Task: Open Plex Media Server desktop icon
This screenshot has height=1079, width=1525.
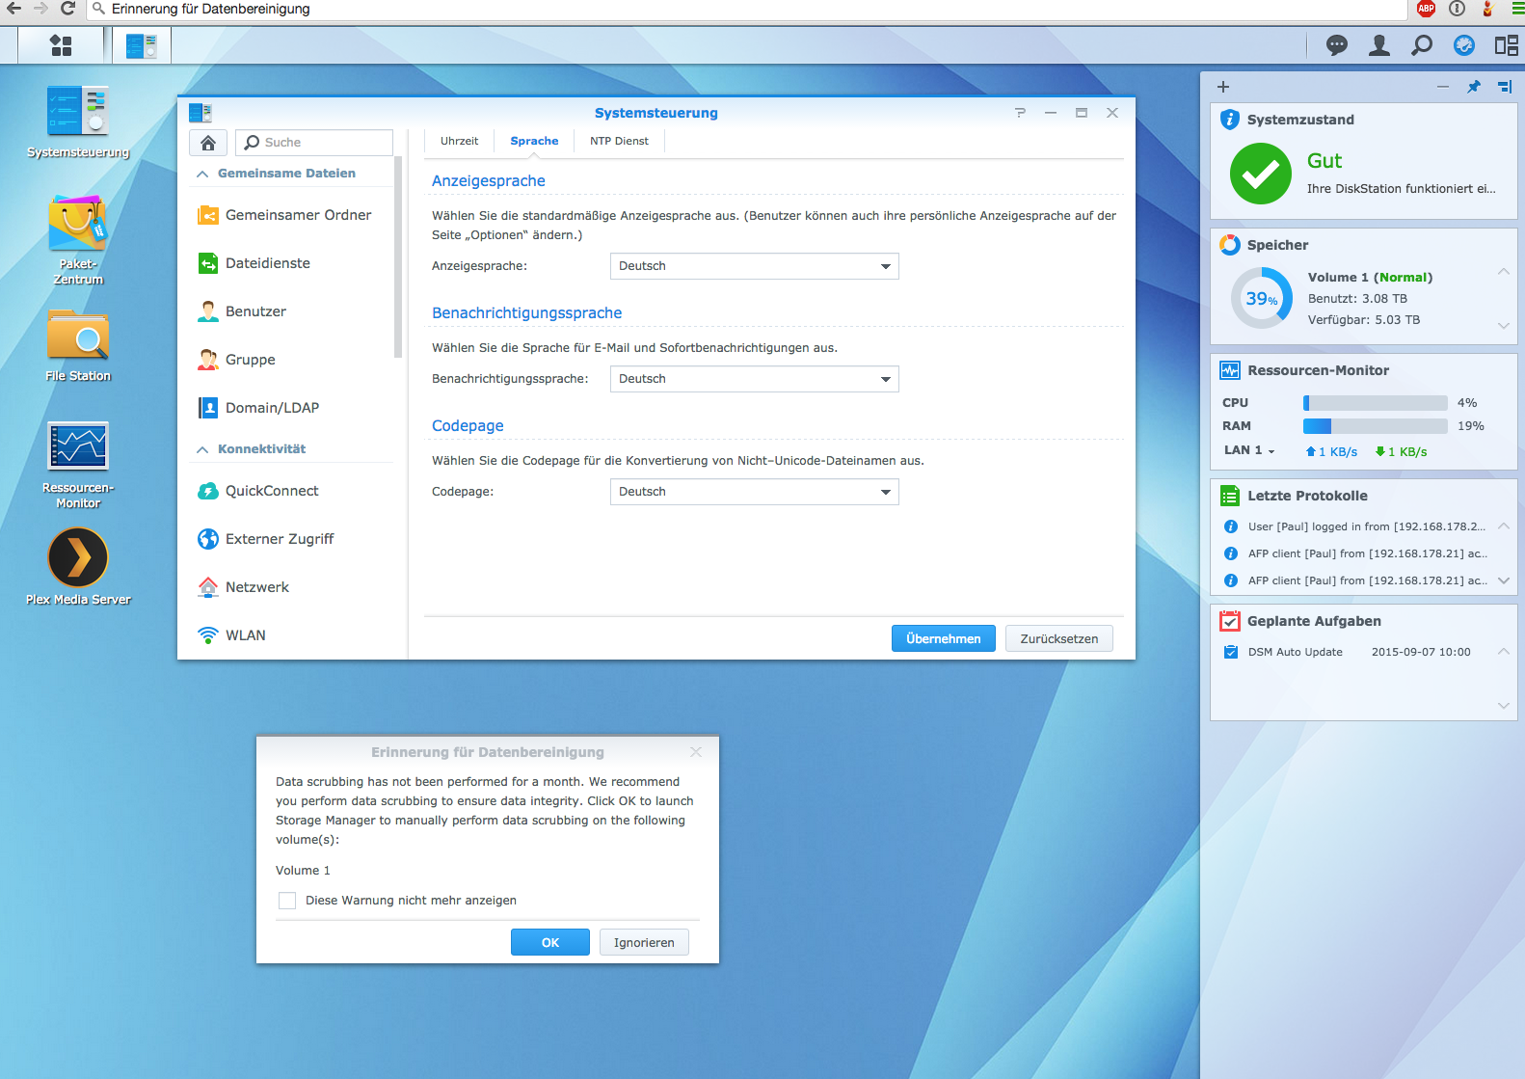Action: point(77,557)
